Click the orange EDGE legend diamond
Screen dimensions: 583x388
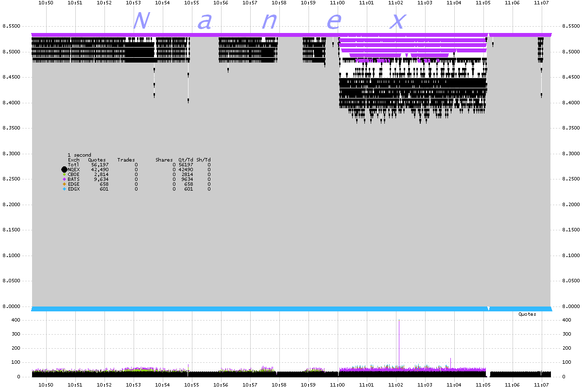[64, 184]
